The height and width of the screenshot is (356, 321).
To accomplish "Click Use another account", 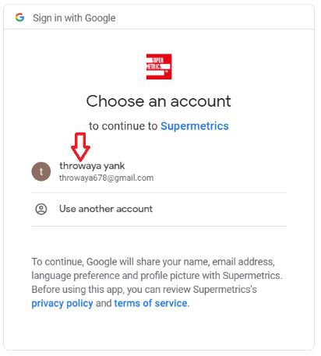I will (x=106, y=209).
